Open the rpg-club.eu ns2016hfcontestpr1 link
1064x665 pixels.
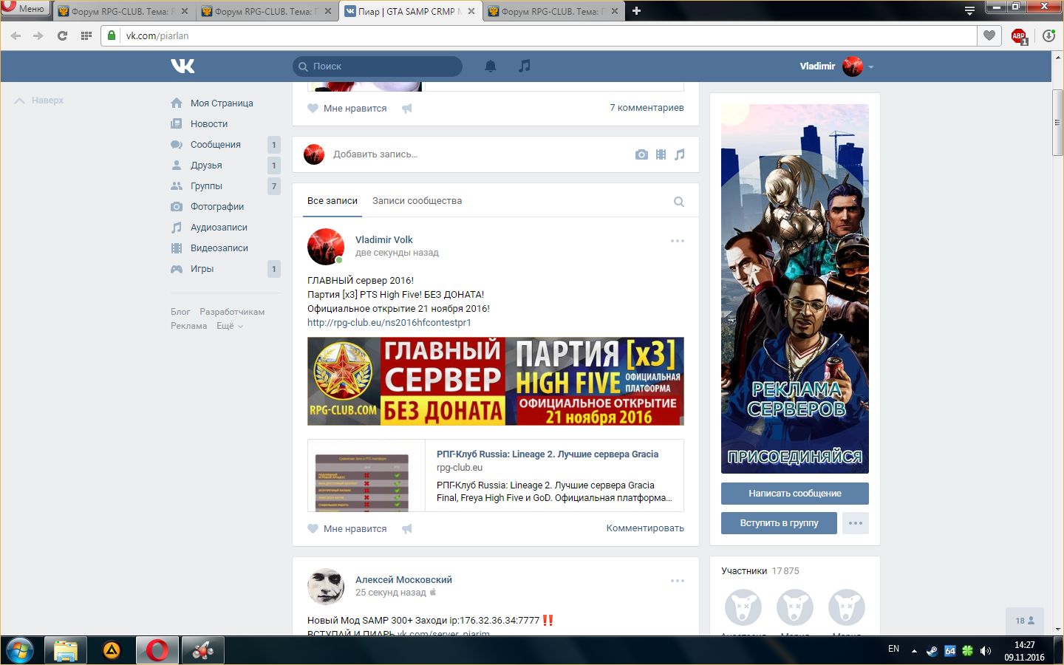coord(389,323)
